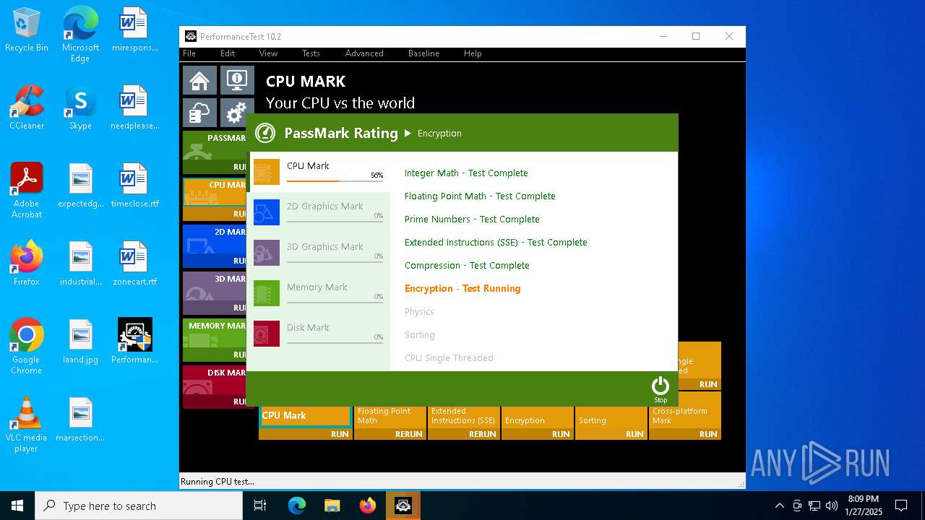Open the PerformanceTest desktop shortcut

click(x=134, y=341)
